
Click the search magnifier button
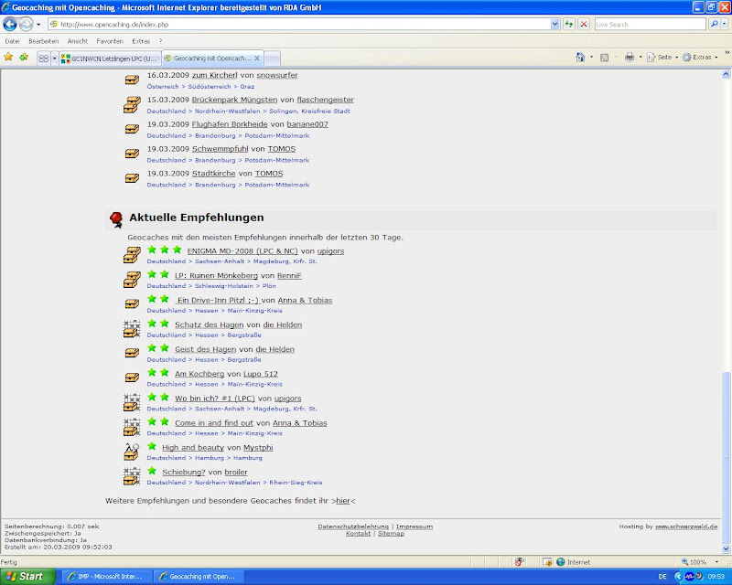[714, 25]
